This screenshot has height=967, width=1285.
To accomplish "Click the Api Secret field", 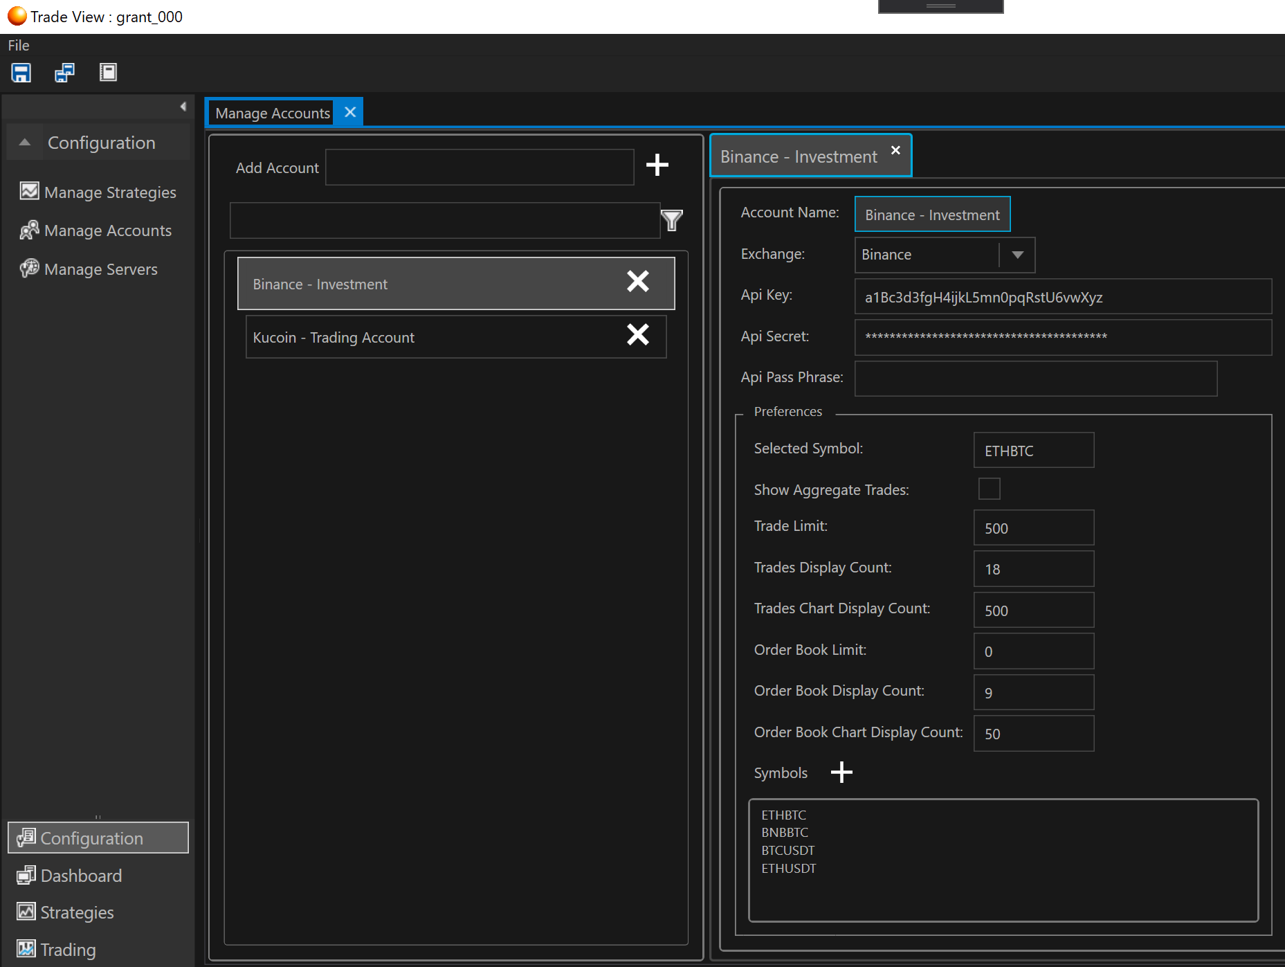I will coord(1063,337).
